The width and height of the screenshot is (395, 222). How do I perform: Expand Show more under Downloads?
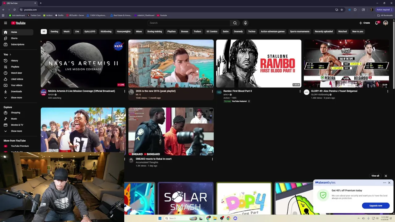[x=17, y=98]
